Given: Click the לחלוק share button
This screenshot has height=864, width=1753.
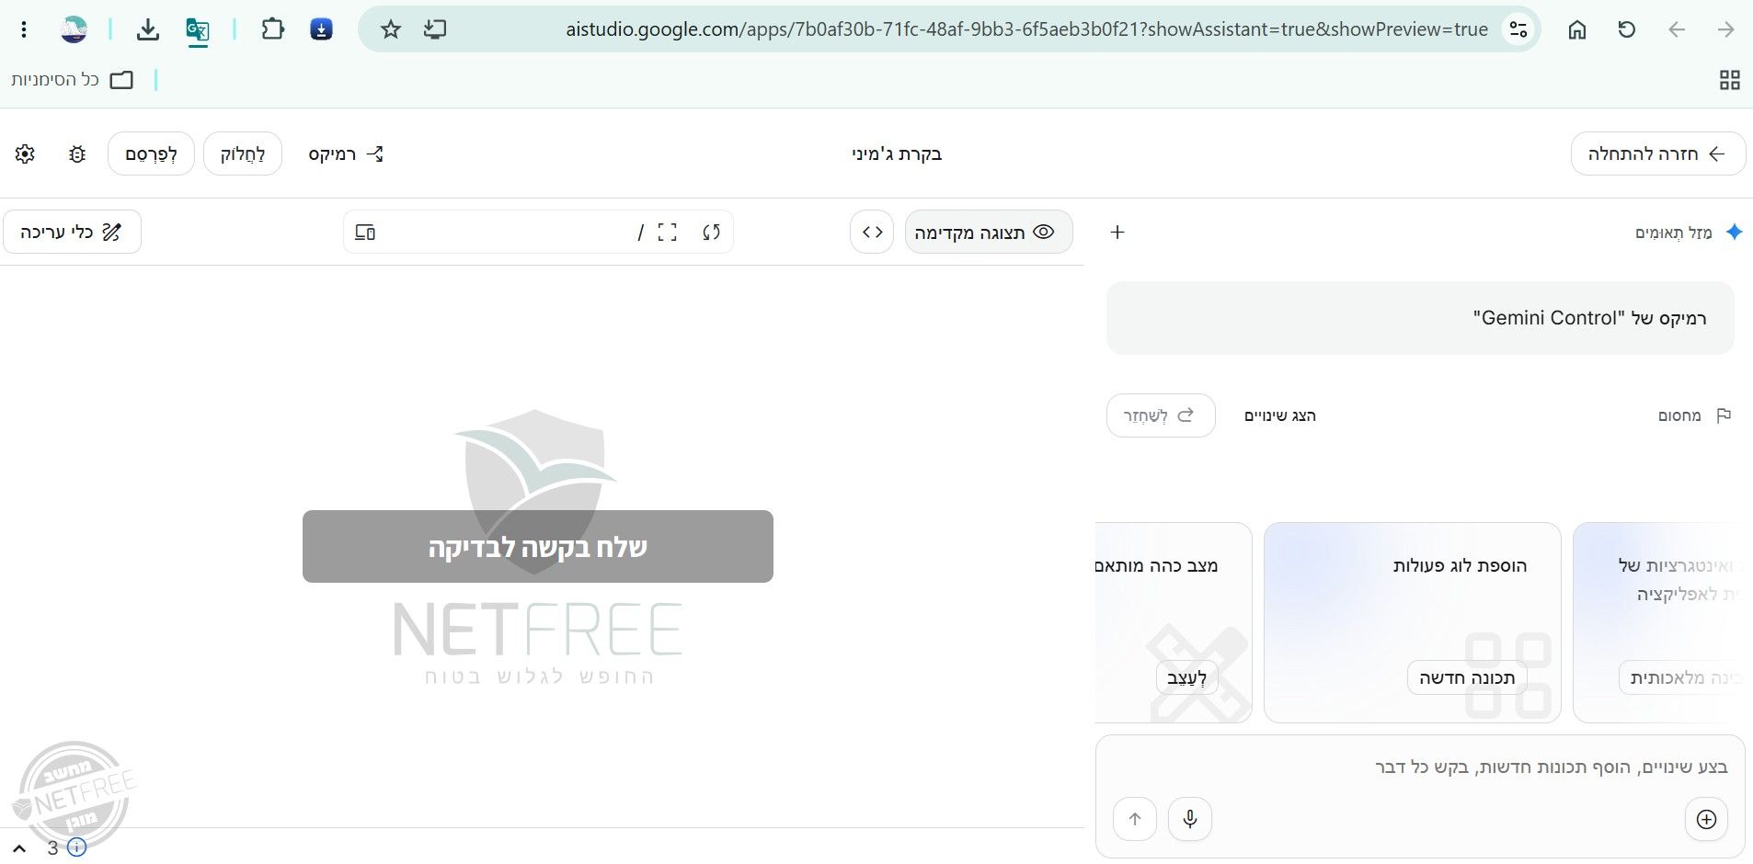Looking at the screenshot, I should pos(243,153).
